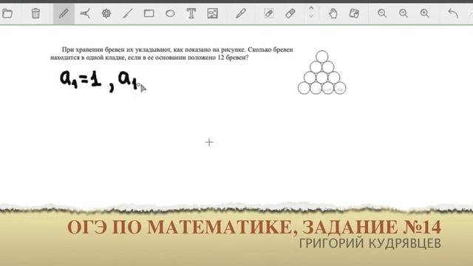
Task: Select the boxed eraser tool
Action: click(x=269, y=13)
